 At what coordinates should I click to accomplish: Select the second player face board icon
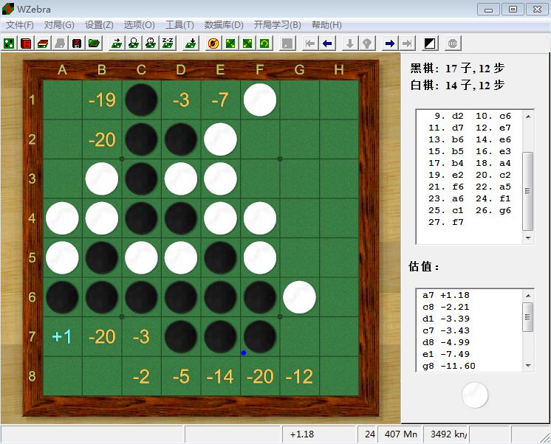click(x=151, y=44)
